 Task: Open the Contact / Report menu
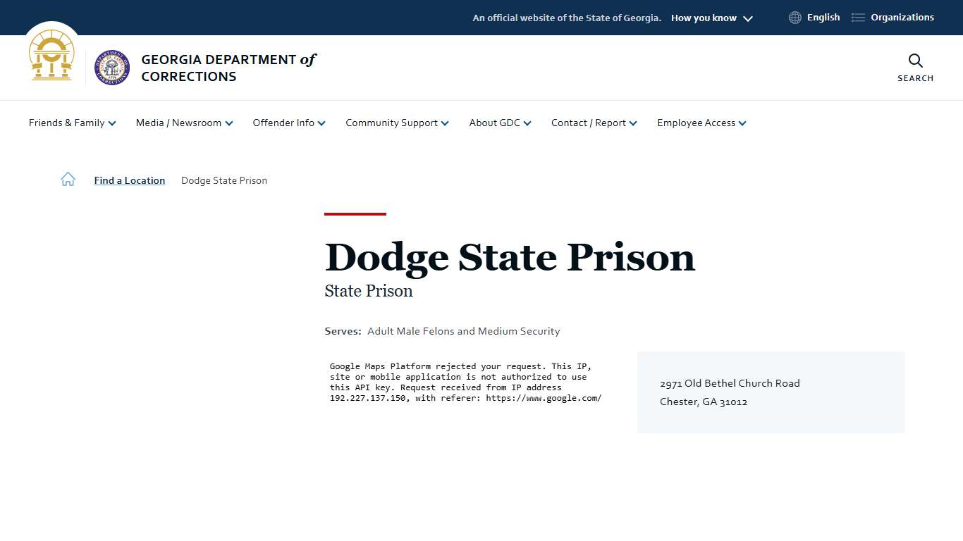pos(594,123)
